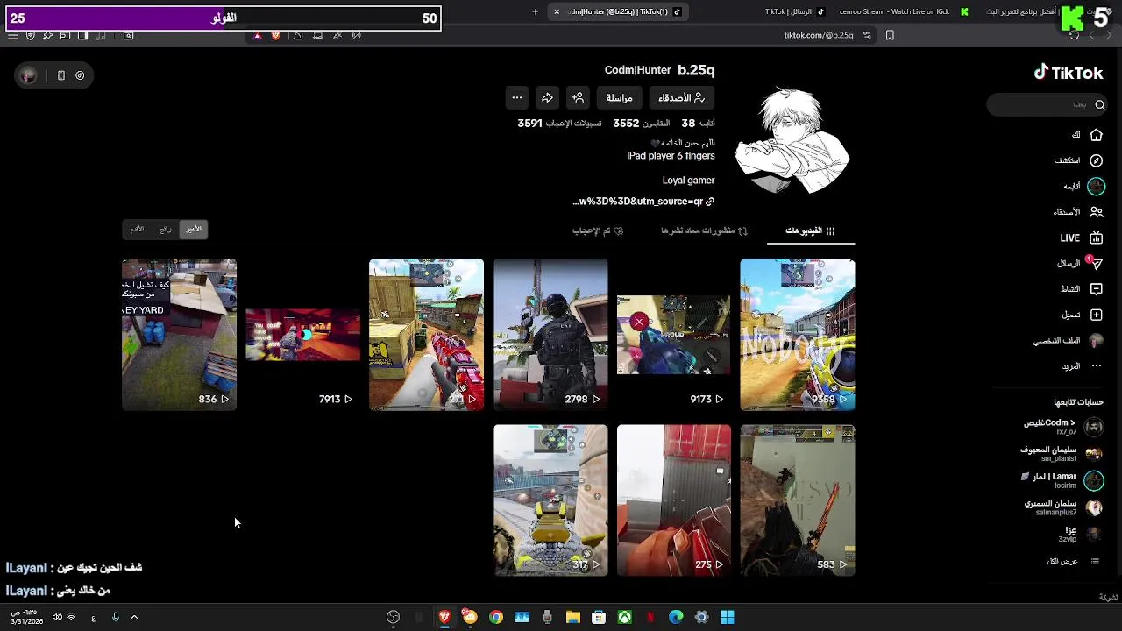Click the search magnifier icon in sidebar
This screenshot has width=1122, height=631.
pos(1099,104)
